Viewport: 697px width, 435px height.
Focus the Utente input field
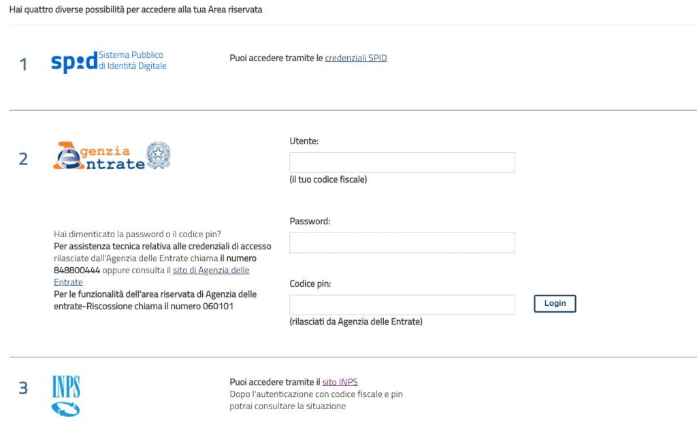coord(402,162)
